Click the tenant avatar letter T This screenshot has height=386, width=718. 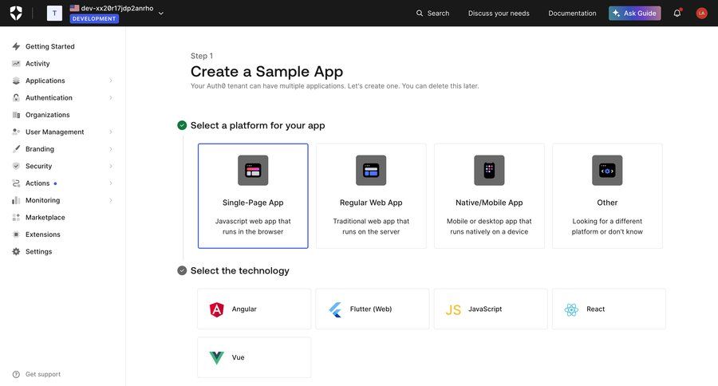click(54, 13)
